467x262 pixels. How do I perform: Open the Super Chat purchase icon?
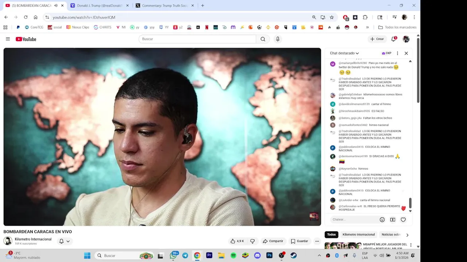pyautogui.click(x=393, y=219)
